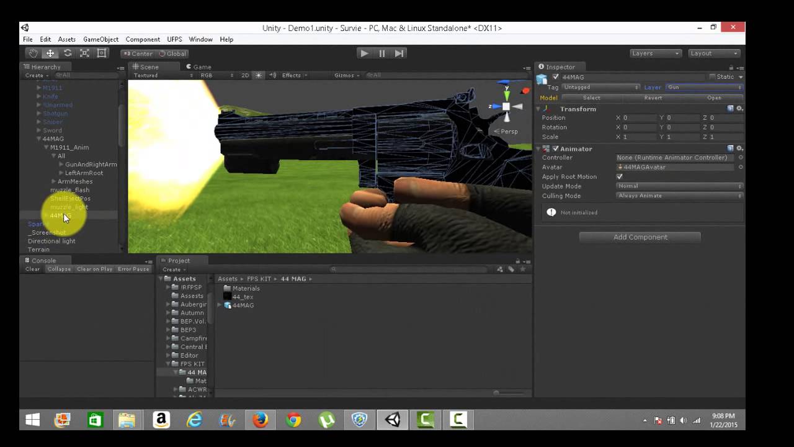Open Unity from Windows taskbar
This screenshot has width=794, height=447.
click(x=392, y=420)
